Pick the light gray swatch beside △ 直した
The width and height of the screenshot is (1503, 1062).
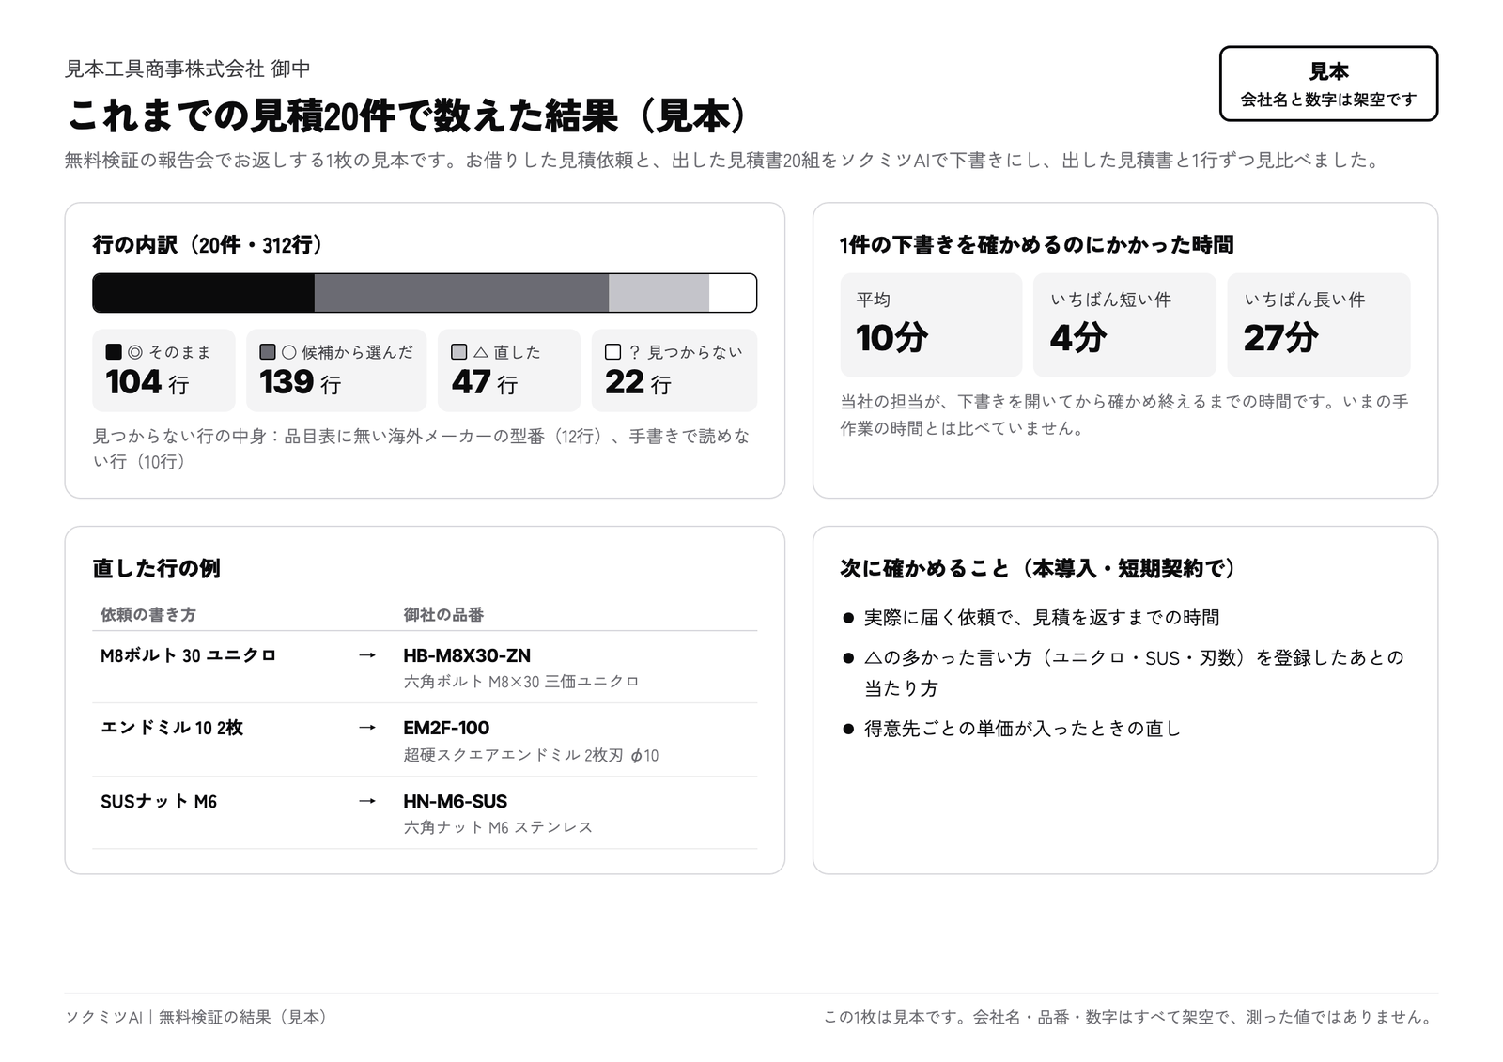[459, 352]
